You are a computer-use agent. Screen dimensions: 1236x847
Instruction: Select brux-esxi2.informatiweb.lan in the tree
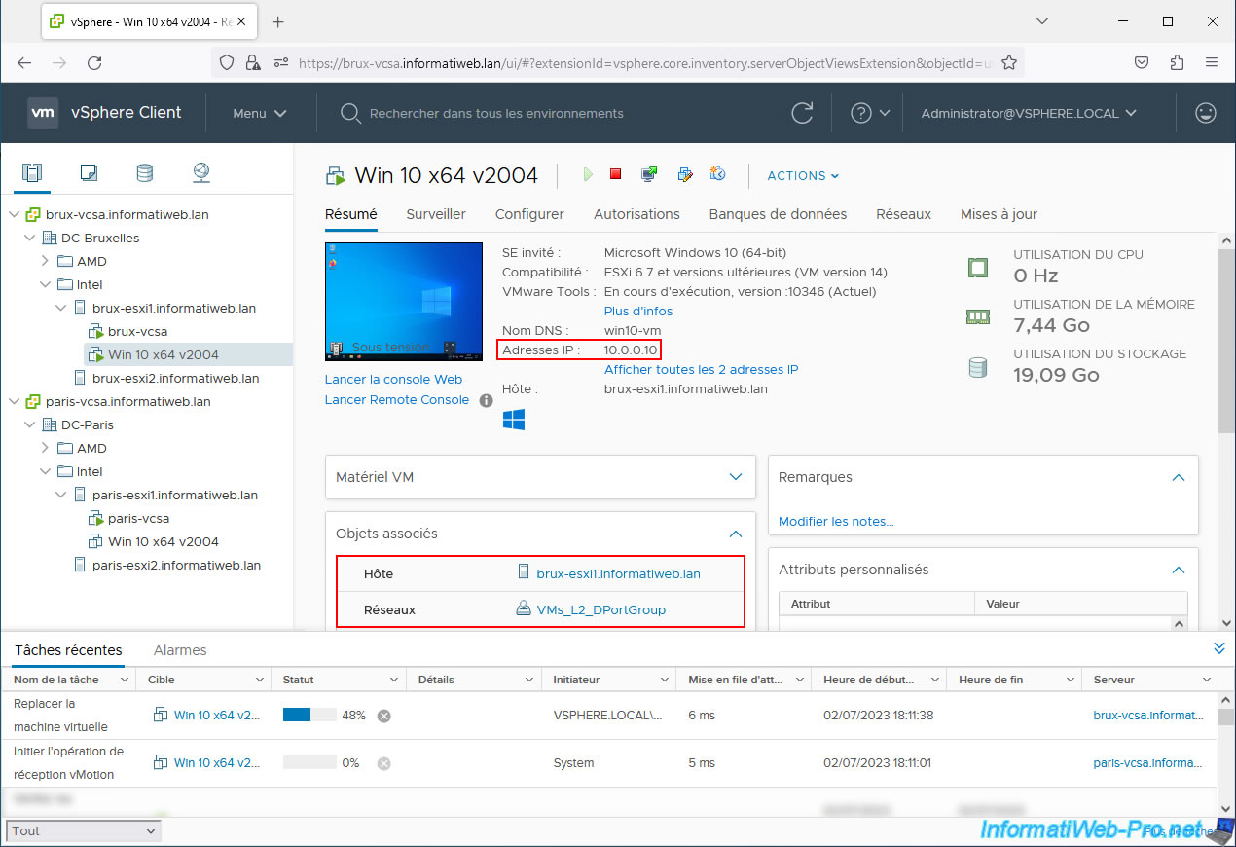coord(175,378)
